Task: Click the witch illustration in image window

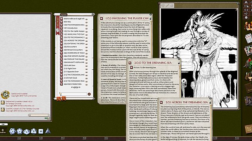Action: pos(199,58)
